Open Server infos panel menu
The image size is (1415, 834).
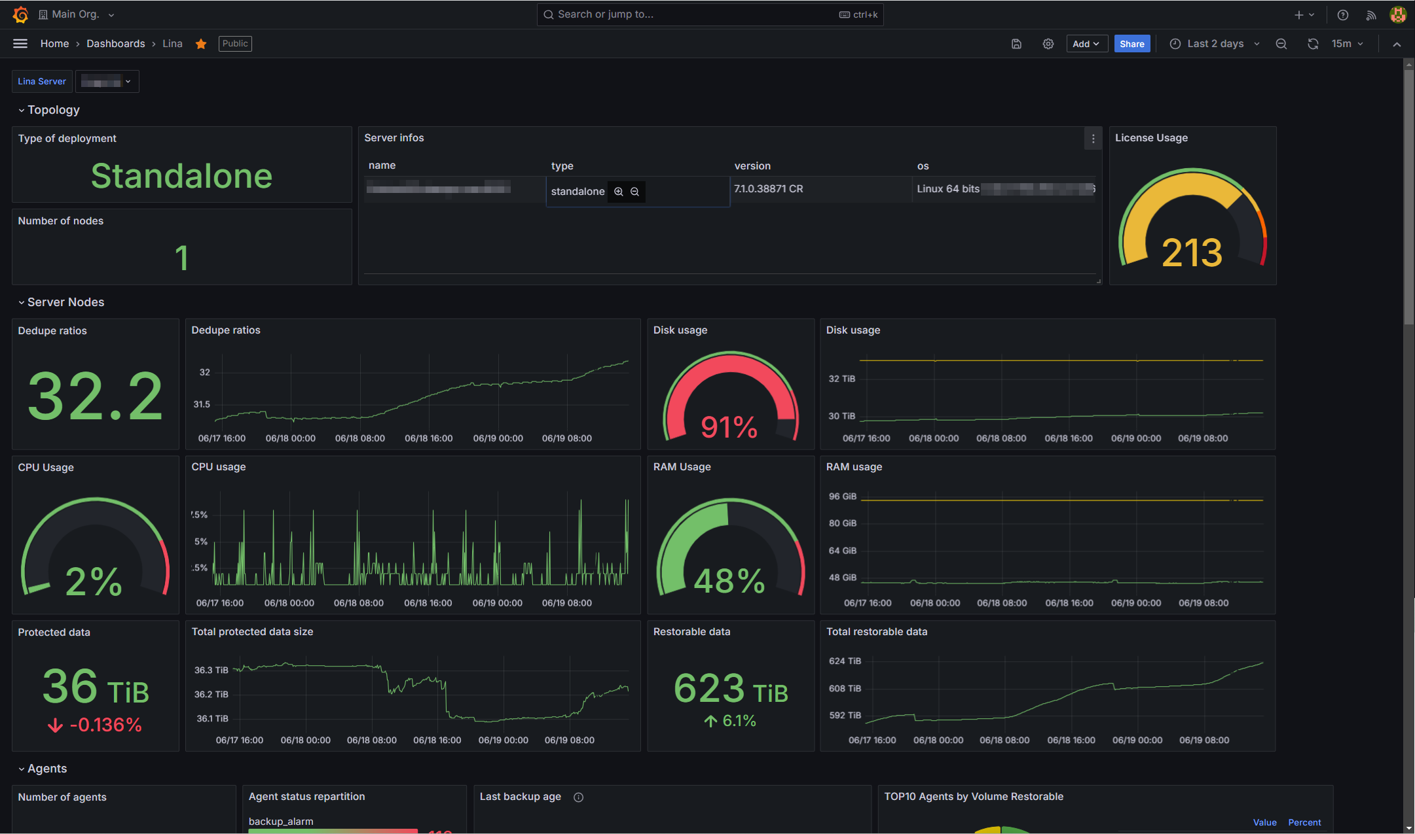[1093, 139]
